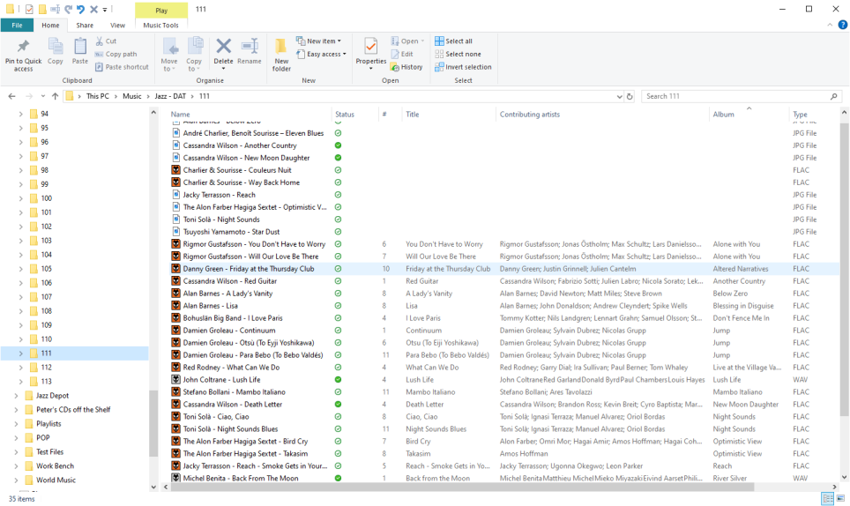Image resolution: width=850 pixels, height=506 pixels.
Task: Expand the Playlists folder in tree
Action: [16, 424]
